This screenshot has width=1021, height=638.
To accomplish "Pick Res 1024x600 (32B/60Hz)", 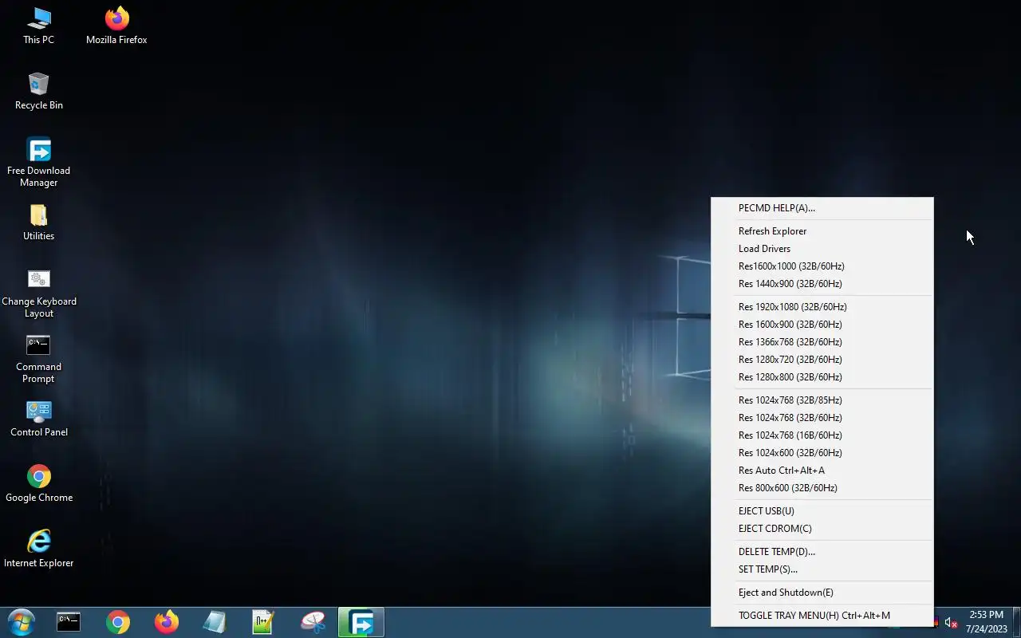I will 822,453.
